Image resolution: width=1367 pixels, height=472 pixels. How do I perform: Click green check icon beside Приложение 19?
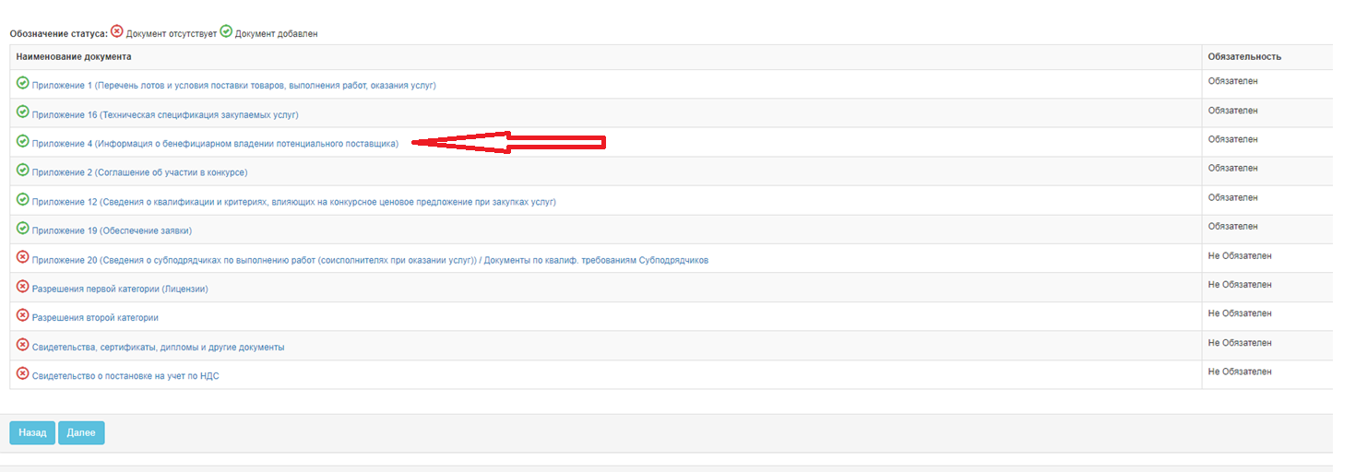23,229
